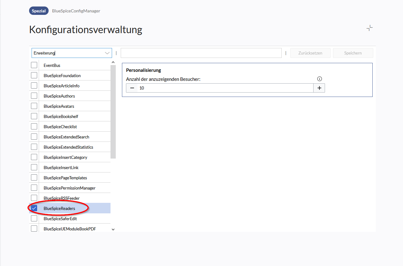Click the extension list scrollbar thumb
The image size is (403, 266).
pyautogui.click(x=113, y=111)
